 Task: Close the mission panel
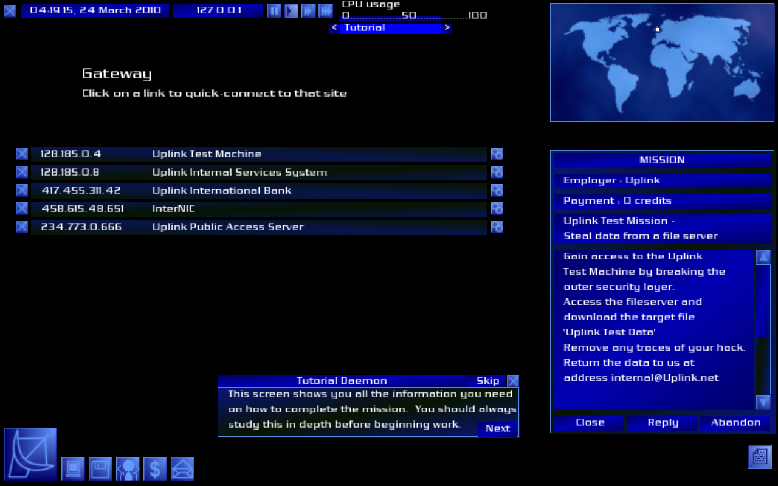pyautogui.click(x=590, y=422)
